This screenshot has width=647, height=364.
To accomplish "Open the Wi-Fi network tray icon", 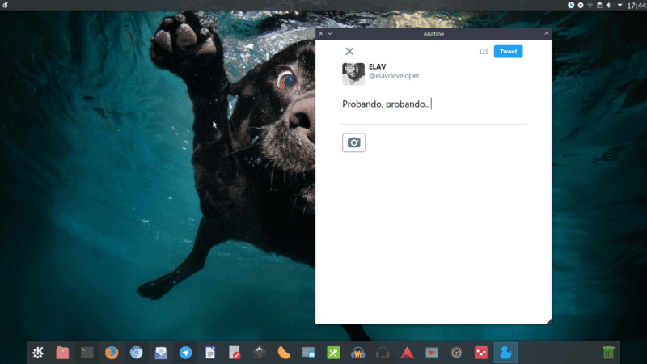I will (590, 6).
